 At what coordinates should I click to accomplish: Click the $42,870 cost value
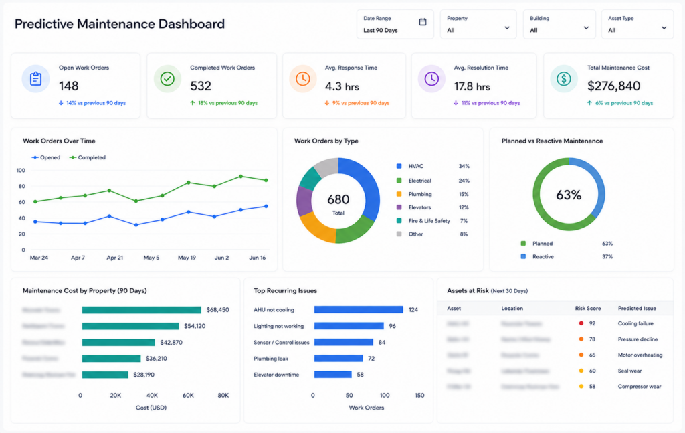pyautogui.click(x=171, y=342)
